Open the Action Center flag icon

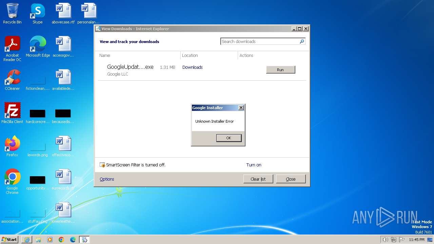point(402,240)
